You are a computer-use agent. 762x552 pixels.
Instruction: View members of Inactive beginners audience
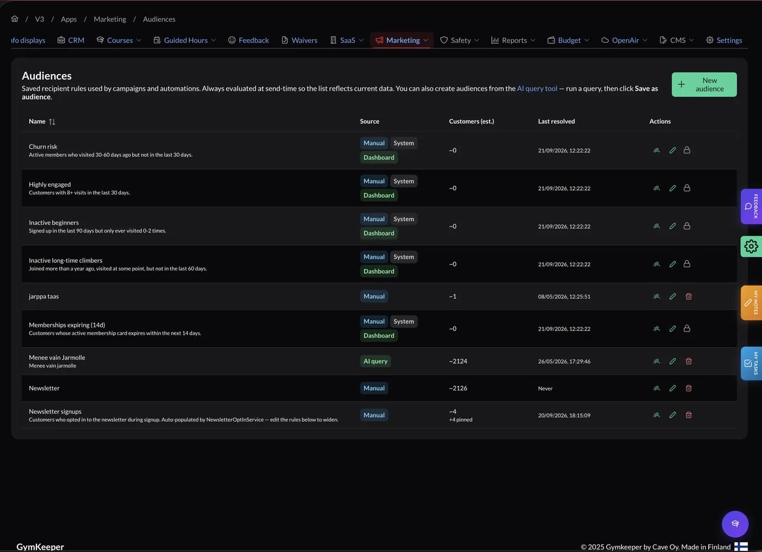[656, 226]
